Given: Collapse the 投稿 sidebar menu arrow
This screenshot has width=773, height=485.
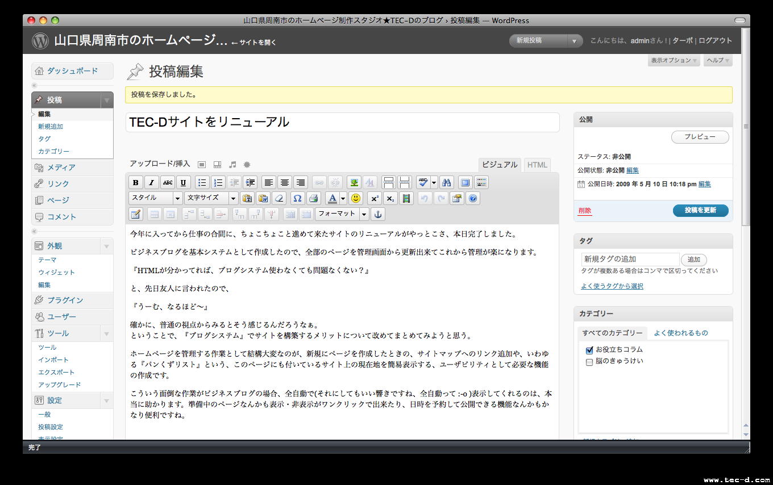Looking at the screenshot, I should point(106,100).
